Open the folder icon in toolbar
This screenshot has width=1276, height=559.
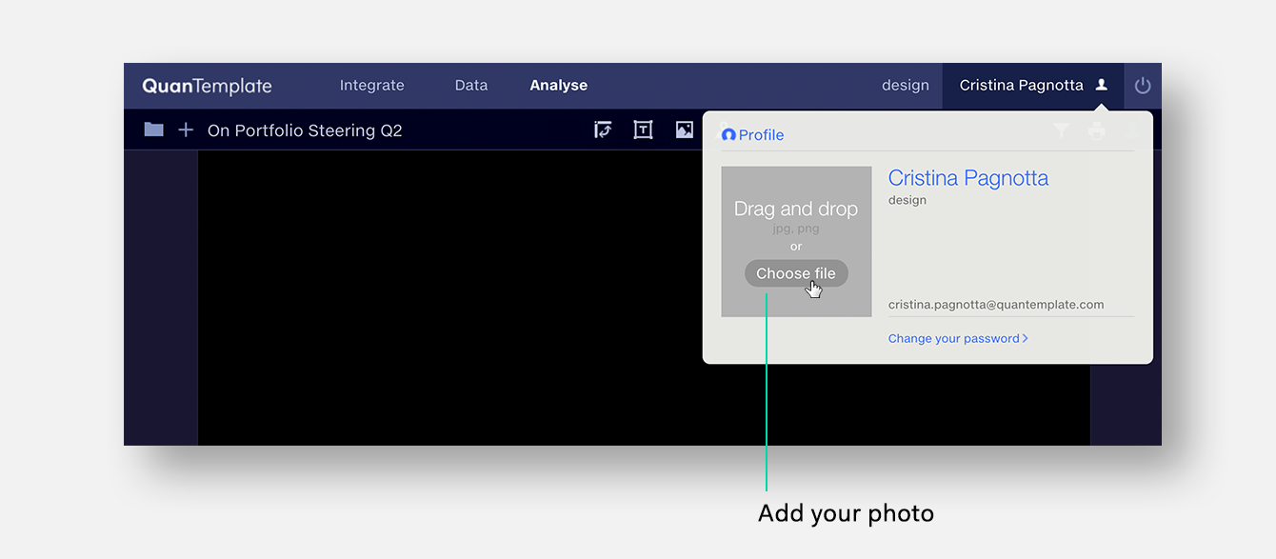click(x=152, y=130)
